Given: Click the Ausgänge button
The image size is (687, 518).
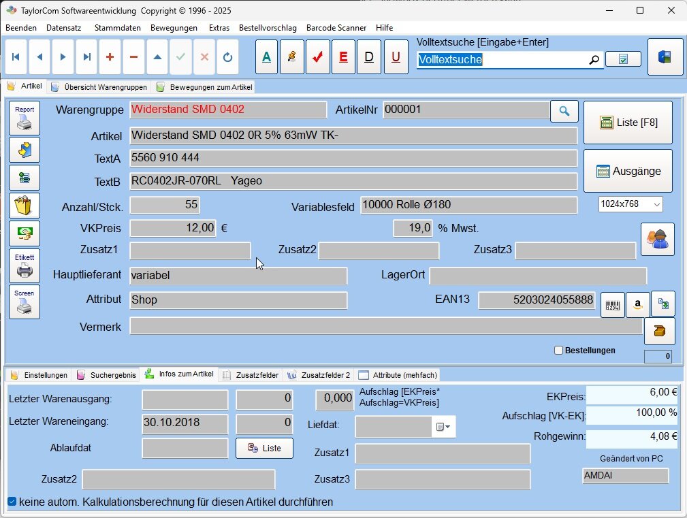Looking at the screenshot, I should (627, 171).
